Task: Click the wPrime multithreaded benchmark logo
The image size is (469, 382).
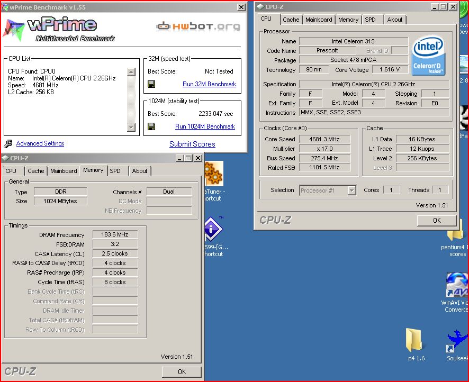Action: (59, 29)
